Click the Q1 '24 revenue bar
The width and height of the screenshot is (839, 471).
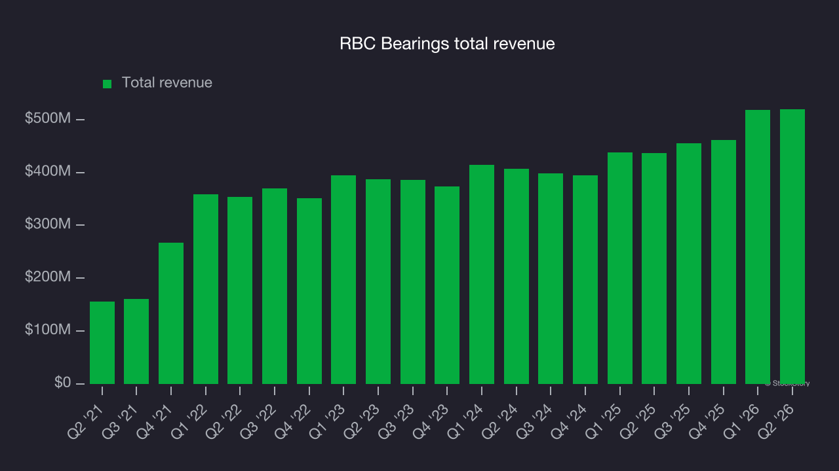coord(482,275)
